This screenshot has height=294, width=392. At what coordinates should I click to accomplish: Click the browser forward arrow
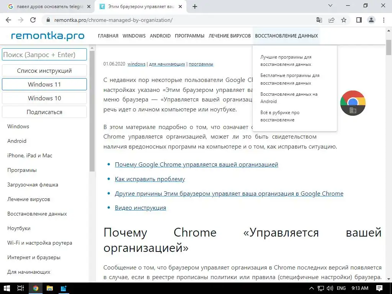coord(21,20)
